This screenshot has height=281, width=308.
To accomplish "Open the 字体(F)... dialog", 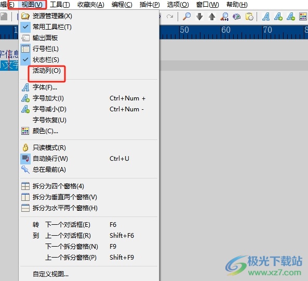I will [89, 87].
